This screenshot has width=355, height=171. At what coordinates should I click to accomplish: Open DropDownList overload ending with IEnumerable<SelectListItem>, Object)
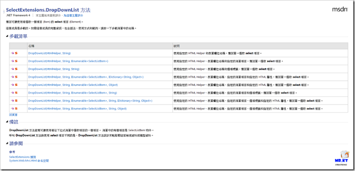click(73, 85)
